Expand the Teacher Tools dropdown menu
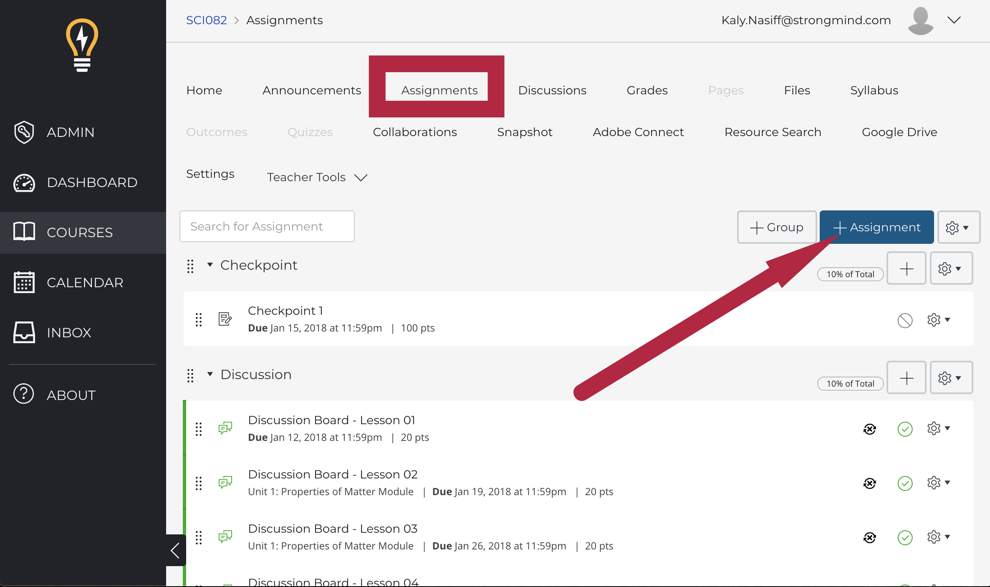The width and height of the screenshot is (990, 587). click(x=317, y=177)
